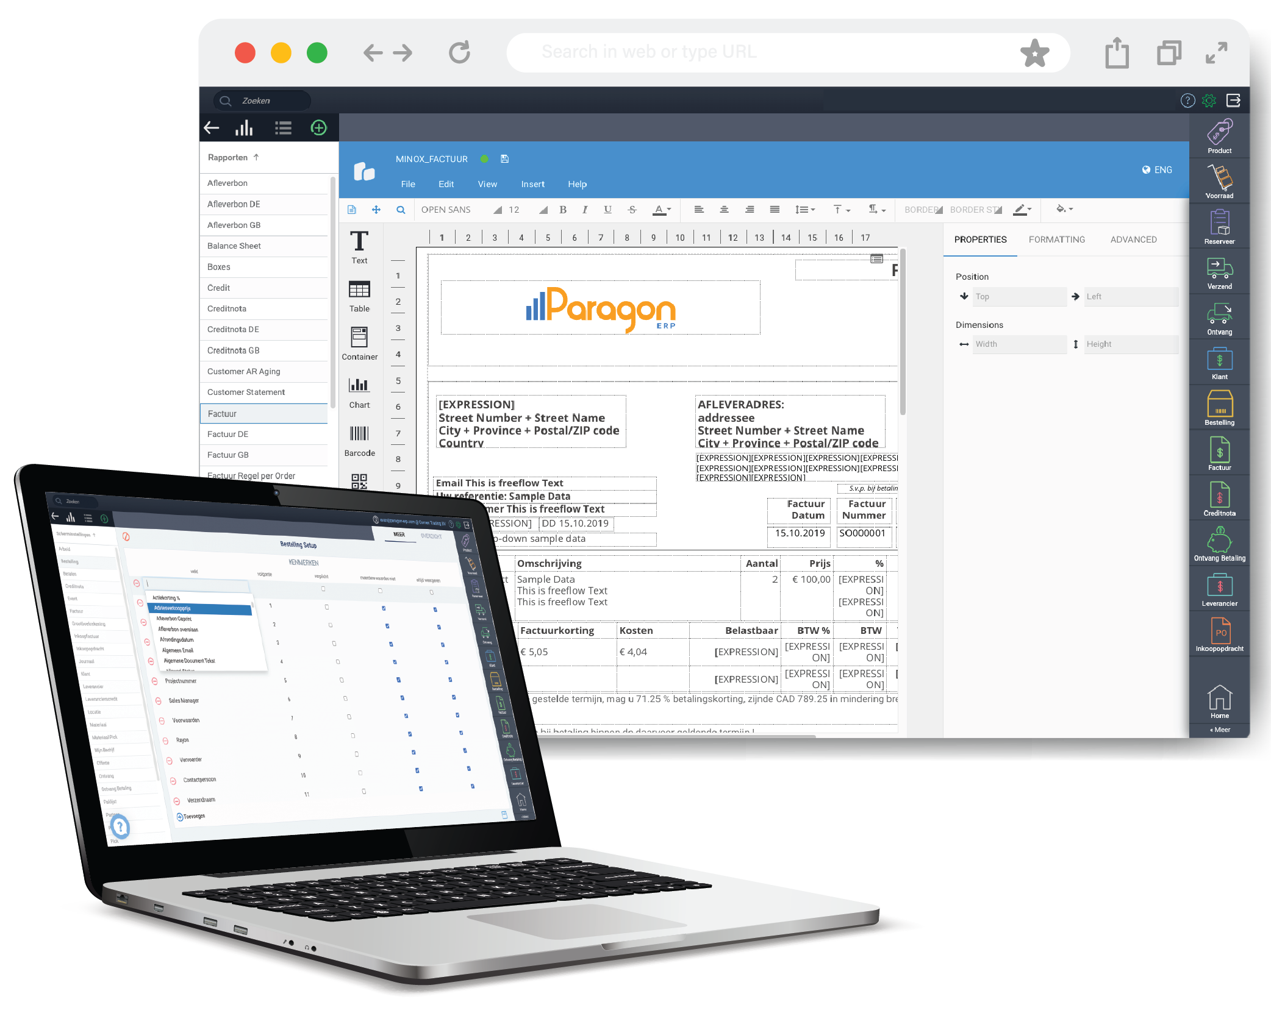The width and height of the screenshot is (1271, 1016).
Task: Click the FORMATTING tab in properties panel
Action: (1056, 240)
